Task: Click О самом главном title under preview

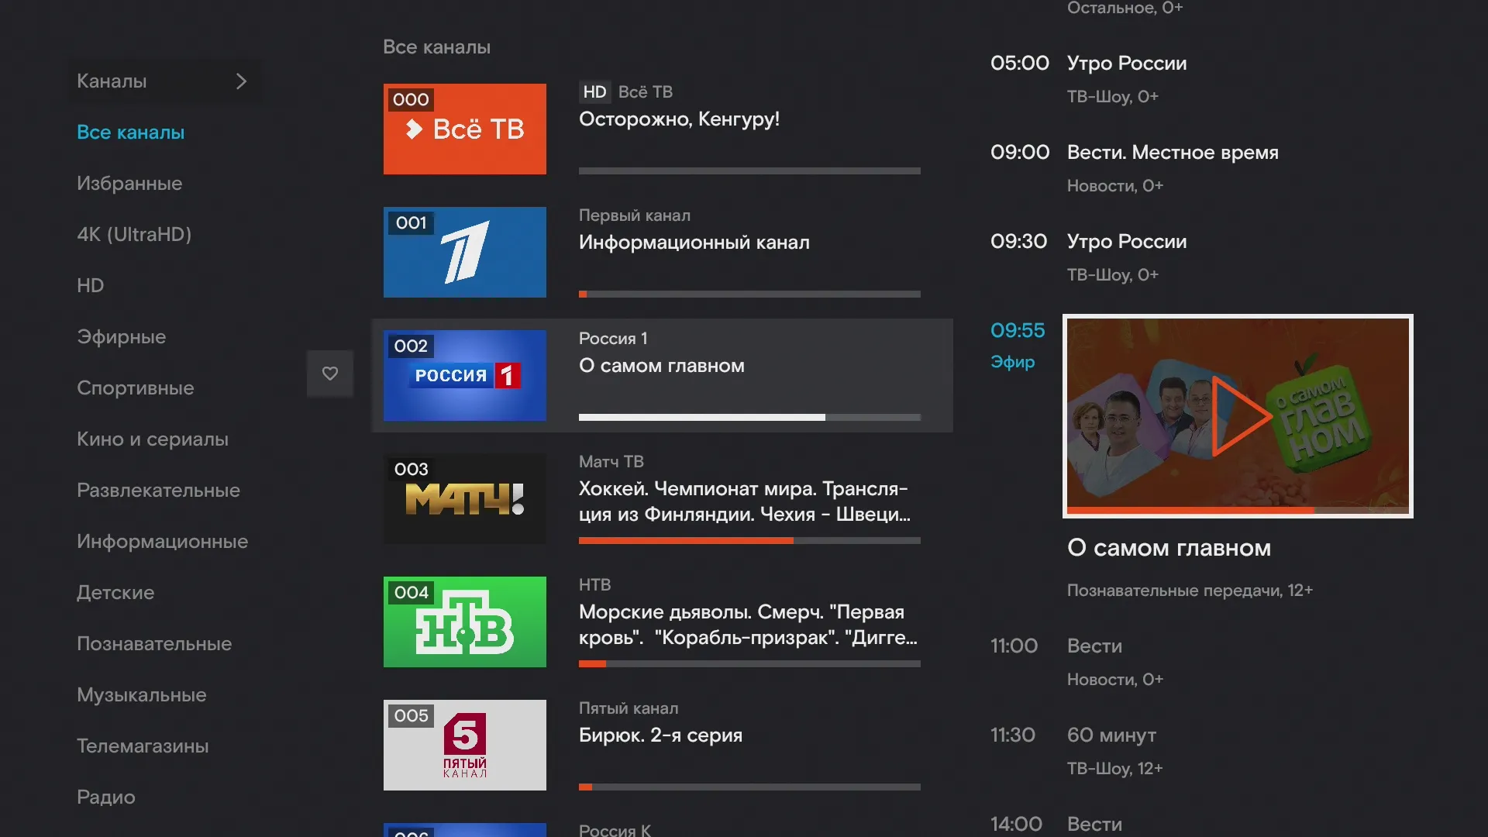Action: tap(1169, 549)
